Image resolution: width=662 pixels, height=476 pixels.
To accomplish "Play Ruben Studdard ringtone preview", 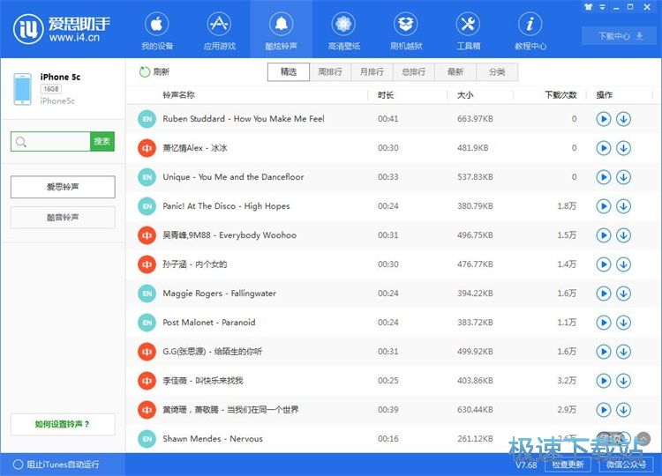I will 604,119.
